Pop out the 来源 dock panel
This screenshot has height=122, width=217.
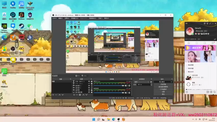(91, 79)
